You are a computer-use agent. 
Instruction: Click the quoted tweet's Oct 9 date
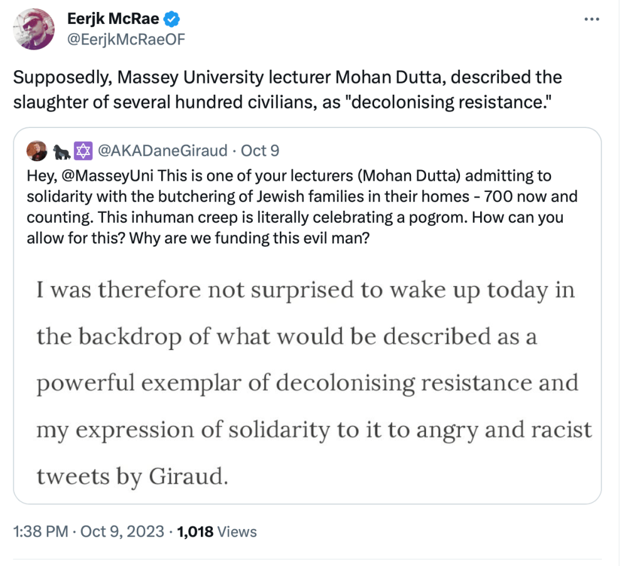(260, 151)
